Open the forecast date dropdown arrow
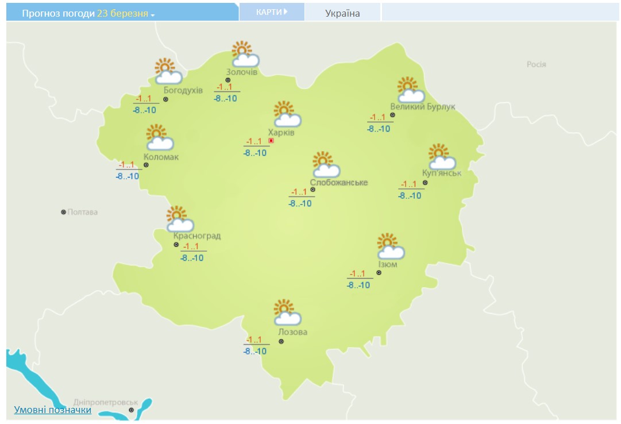The width and height of the screenshot is (621, 424). (x=152, y=15)
